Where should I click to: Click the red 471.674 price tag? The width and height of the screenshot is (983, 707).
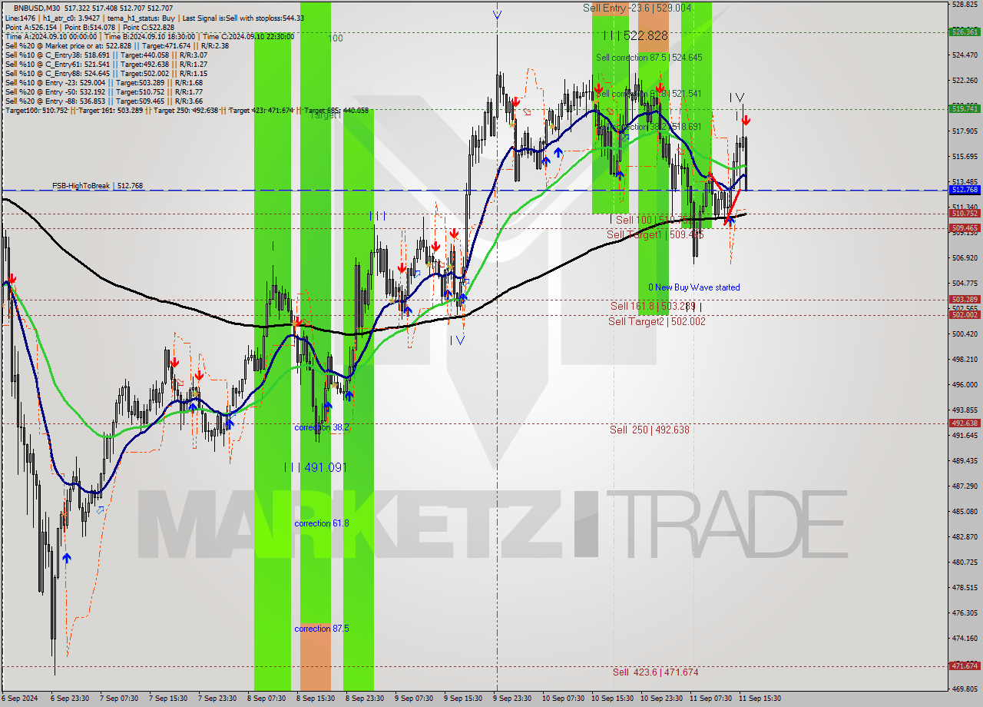click(x=965, y=666)
